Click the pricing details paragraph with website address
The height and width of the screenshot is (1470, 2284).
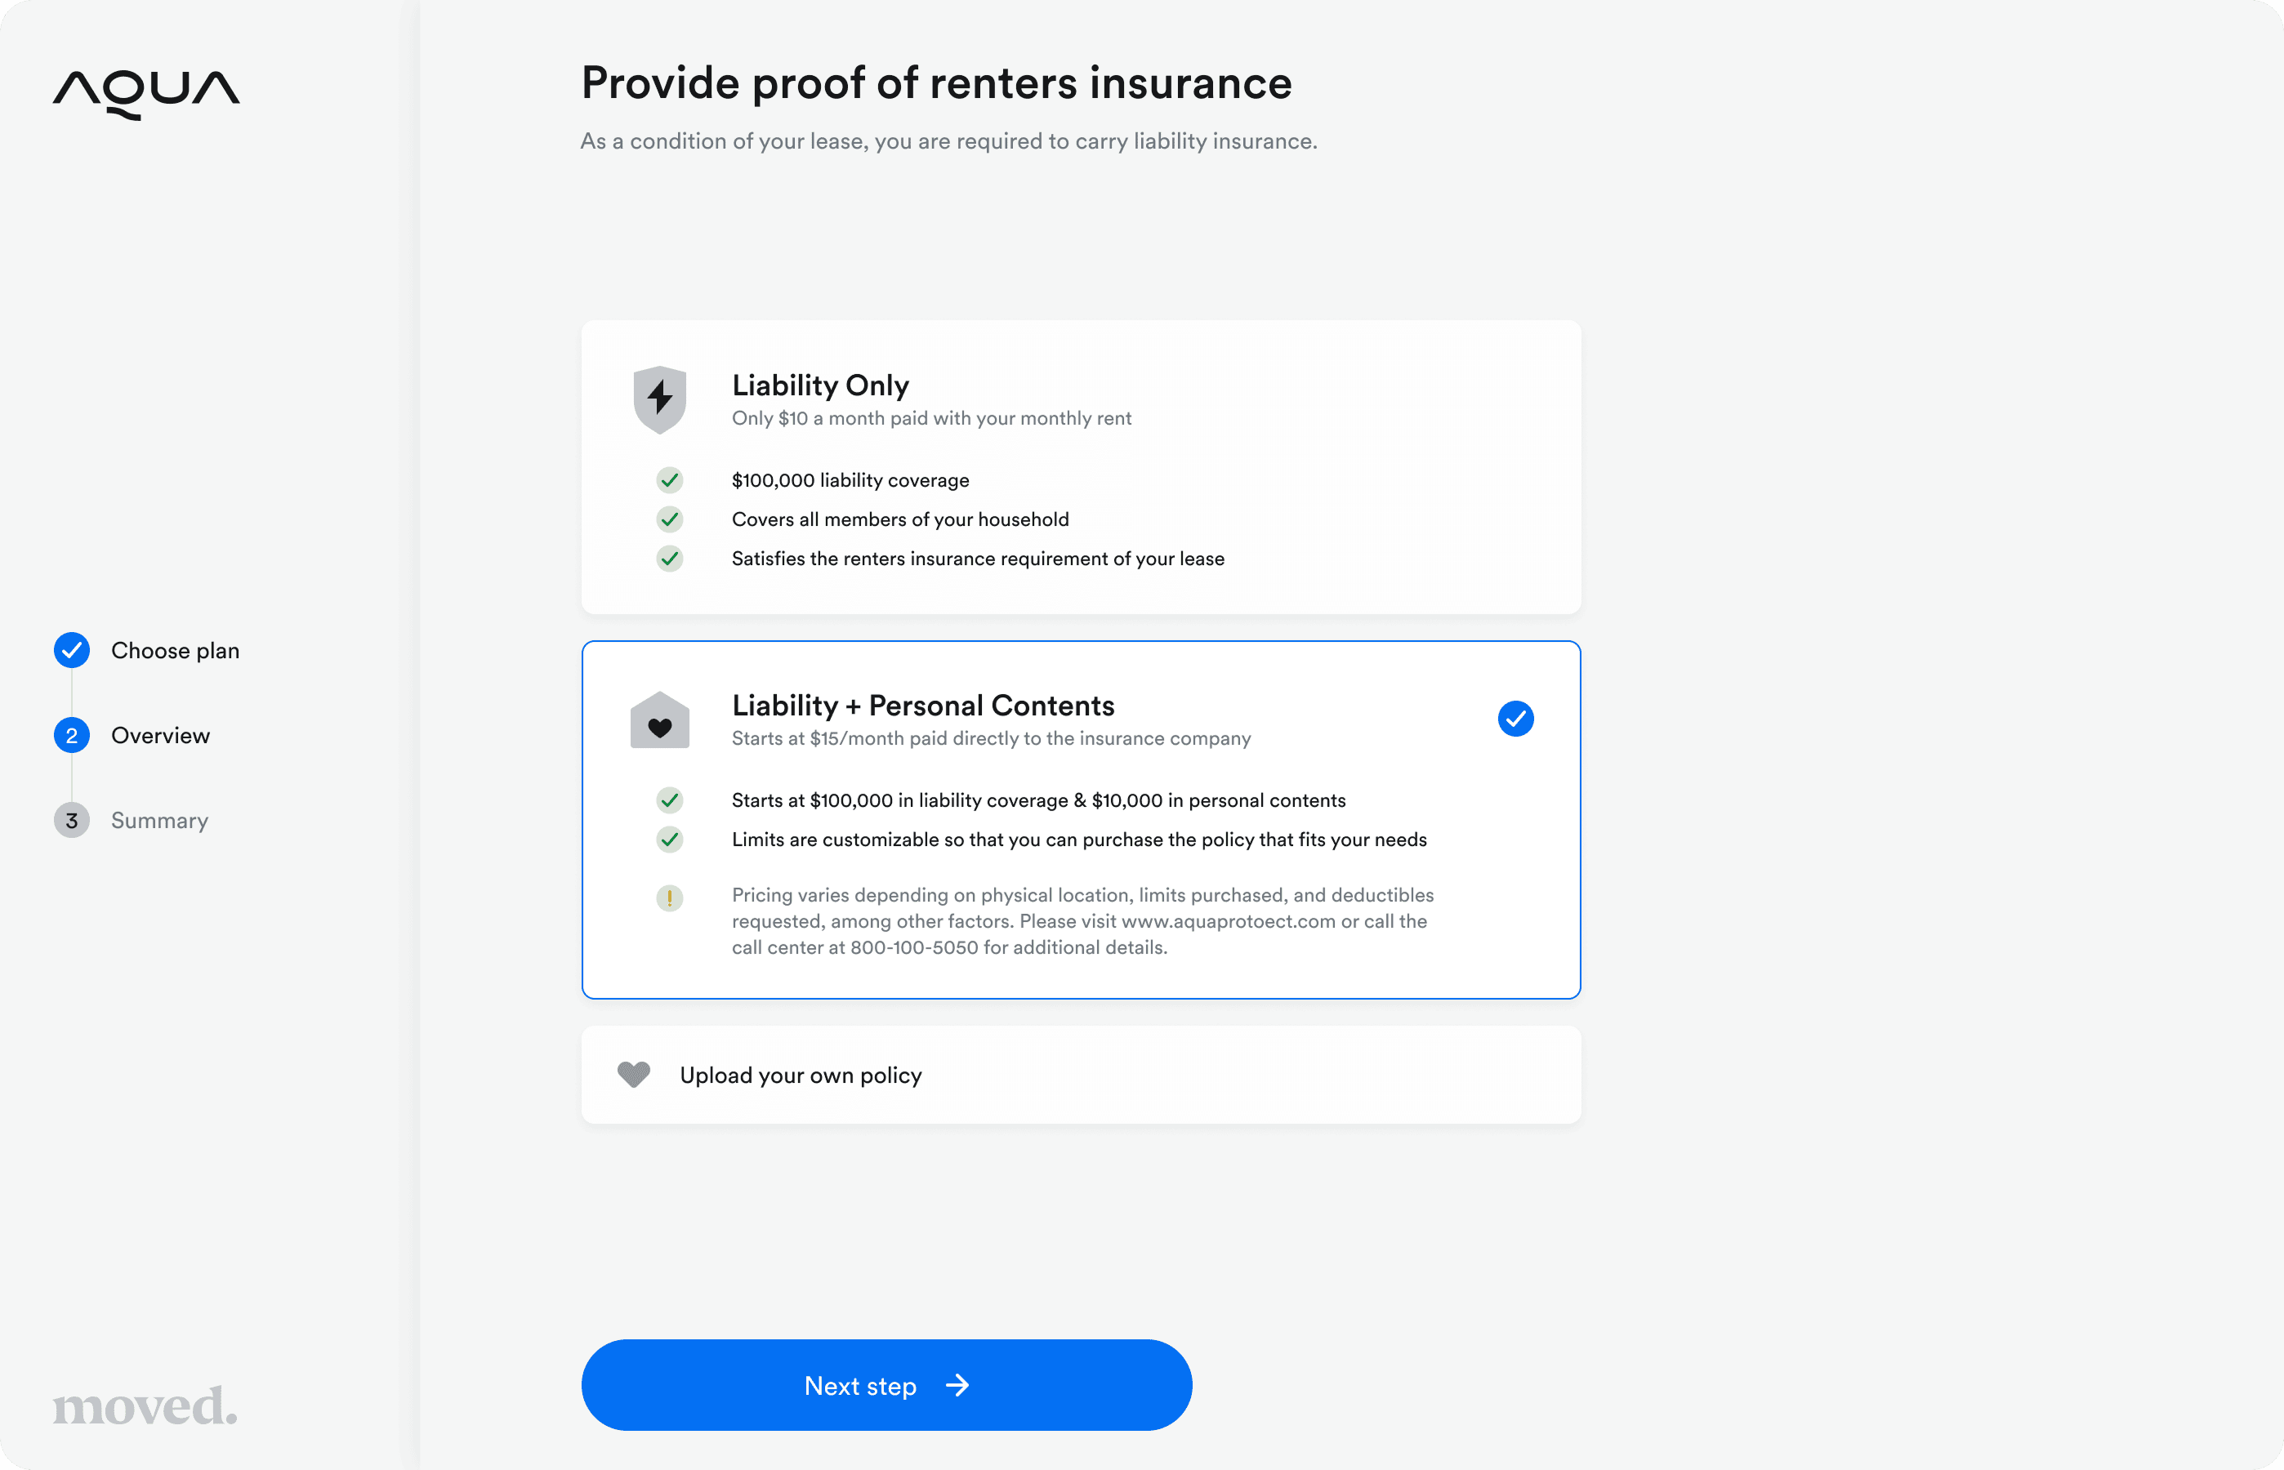point(1082,921)
